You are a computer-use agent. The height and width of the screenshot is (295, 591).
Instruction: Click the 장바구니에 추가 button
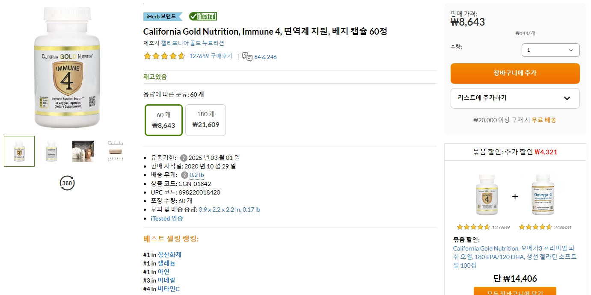(515, 73)
